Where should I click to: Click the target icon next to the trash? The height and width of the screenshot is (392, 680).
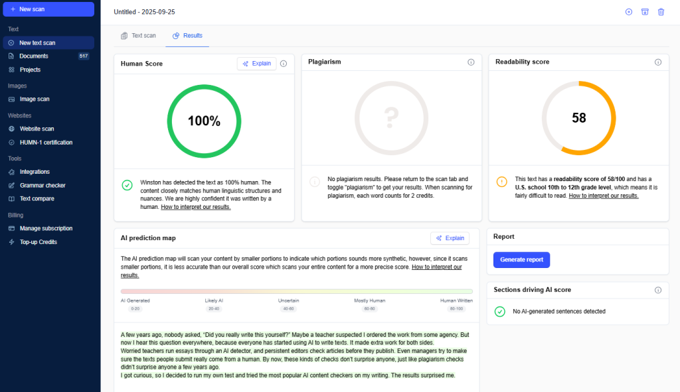628,11
